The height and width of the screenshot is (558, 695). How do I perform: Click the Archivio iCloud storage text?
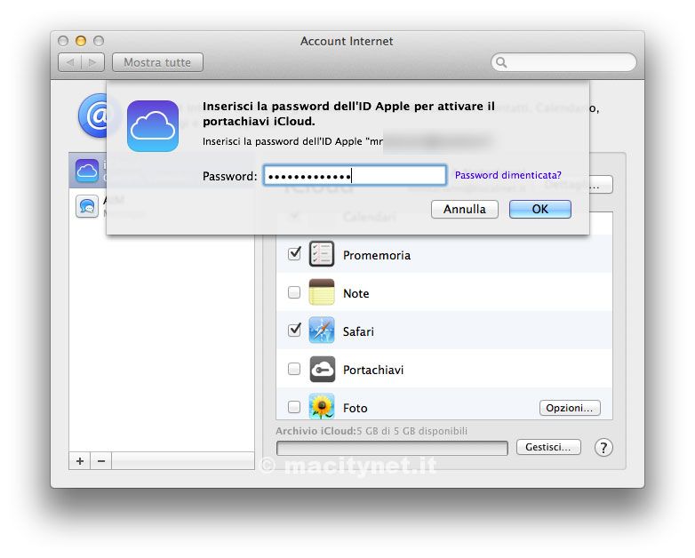(371, 431)
